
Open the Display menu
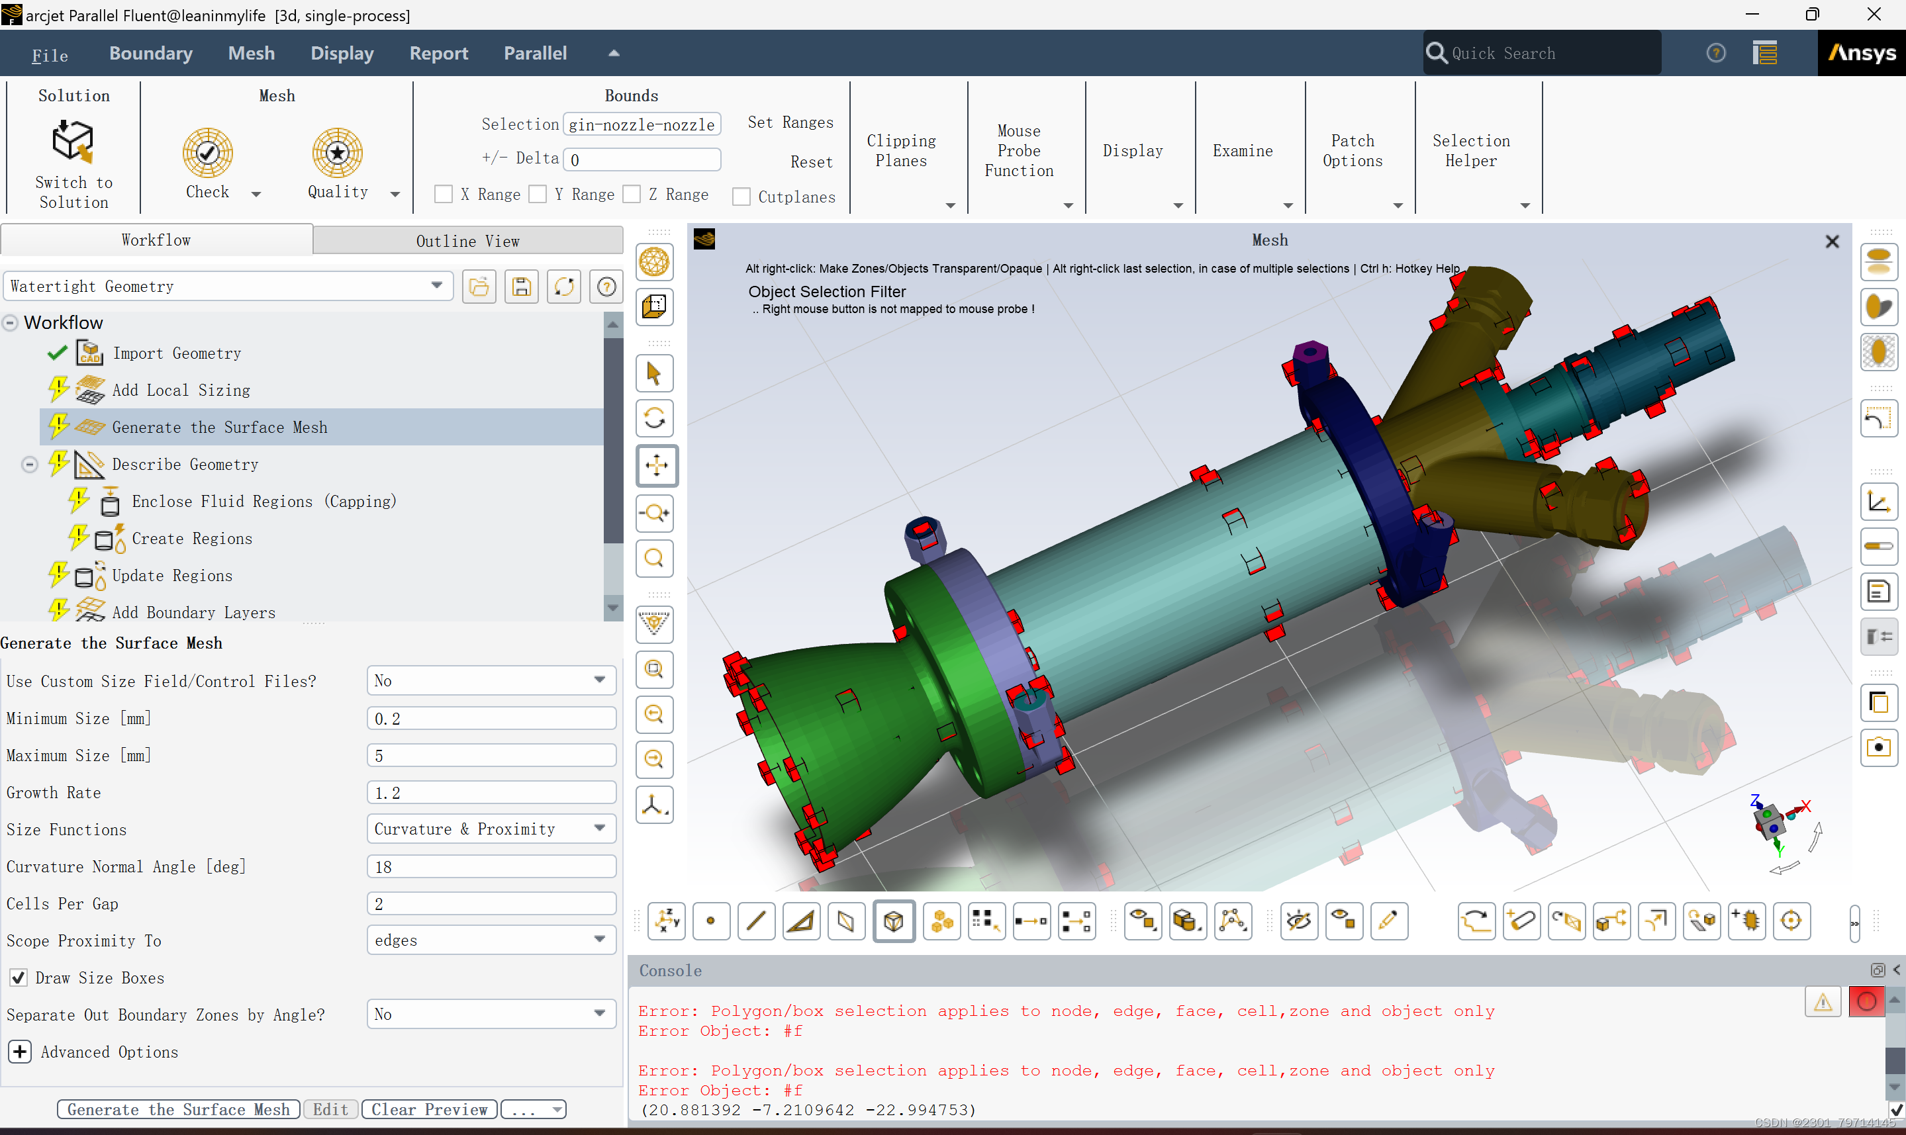[342, 53]
